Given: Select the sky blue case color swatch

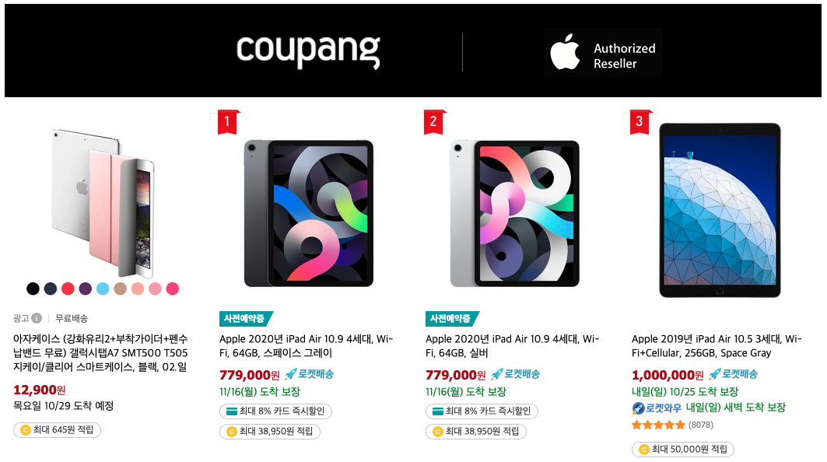Looking at the screenshot, I should point(103,289).
